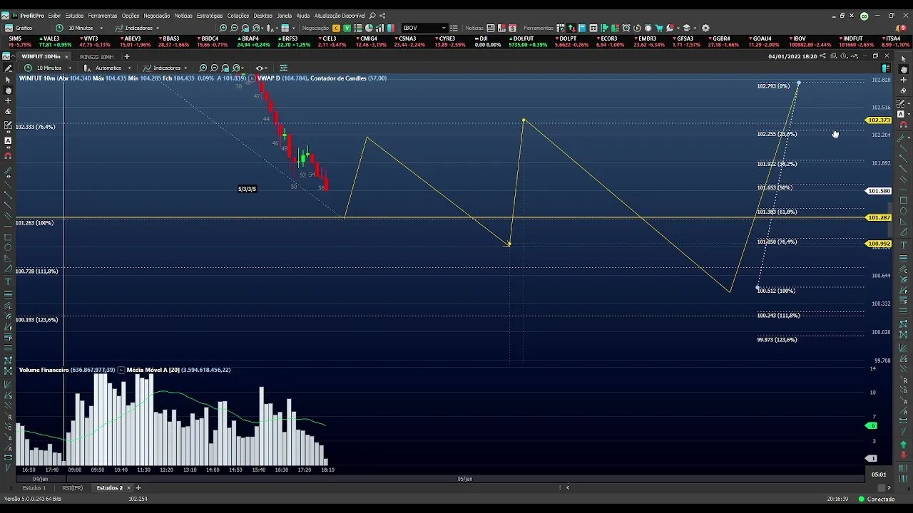The width and height of the screenshot is (913, 513).
Task: Click the 5/3/3/5 label on chart
Action: click(247, 189)
